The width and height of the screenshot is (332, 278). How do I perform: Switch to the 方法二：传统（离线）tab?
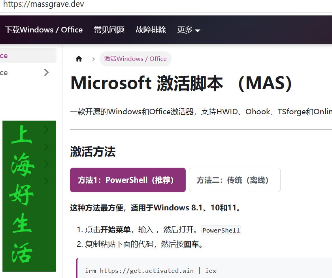[x=235, y=180]
